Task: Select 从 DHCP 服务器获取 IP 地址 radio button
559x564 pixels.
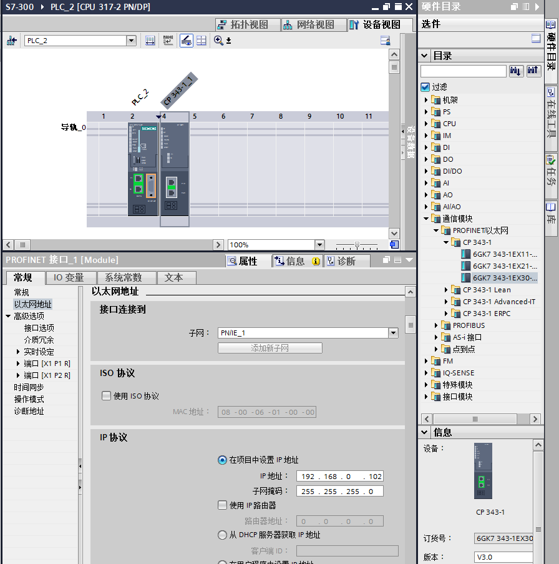Action: pos(222,535)
